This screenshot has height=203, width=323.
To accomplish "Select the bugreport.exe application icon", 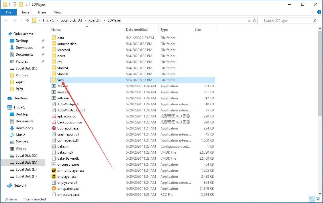I will click(x=53, y=128).
